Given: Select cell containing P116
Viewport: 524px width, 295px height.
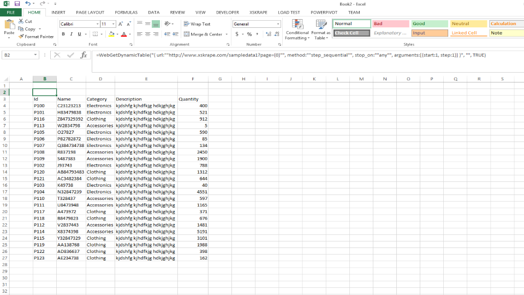Looking at the screenshot, I should point(44,119).
